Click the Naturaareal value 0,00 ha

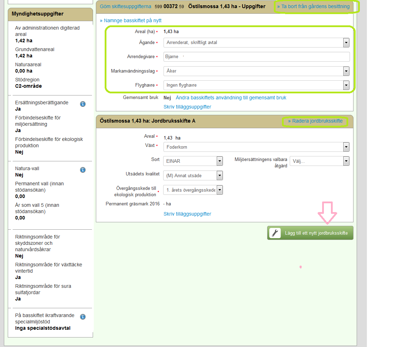pyautogui.click(x=24, y=71)
